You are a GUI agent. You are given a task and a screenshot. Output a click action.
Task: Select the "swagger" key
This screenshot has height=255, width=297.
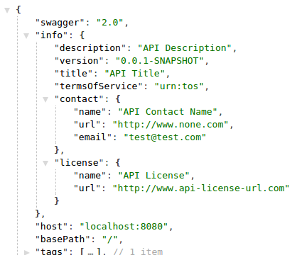(x=60, y=23)
